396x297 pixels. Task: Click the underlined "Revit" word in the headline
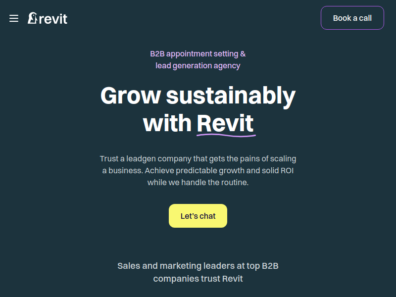tap(225, 122)
